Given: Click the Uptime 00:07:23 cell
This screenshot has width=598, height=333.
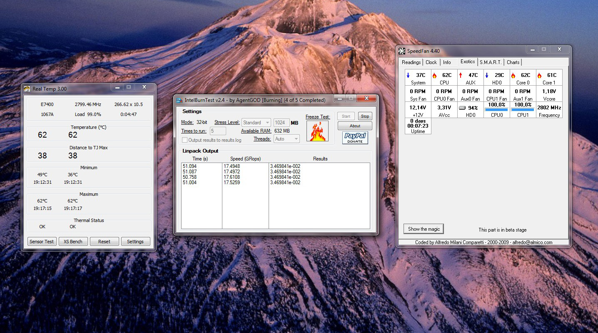Looking at the screenshot, I should pos(418,126).
